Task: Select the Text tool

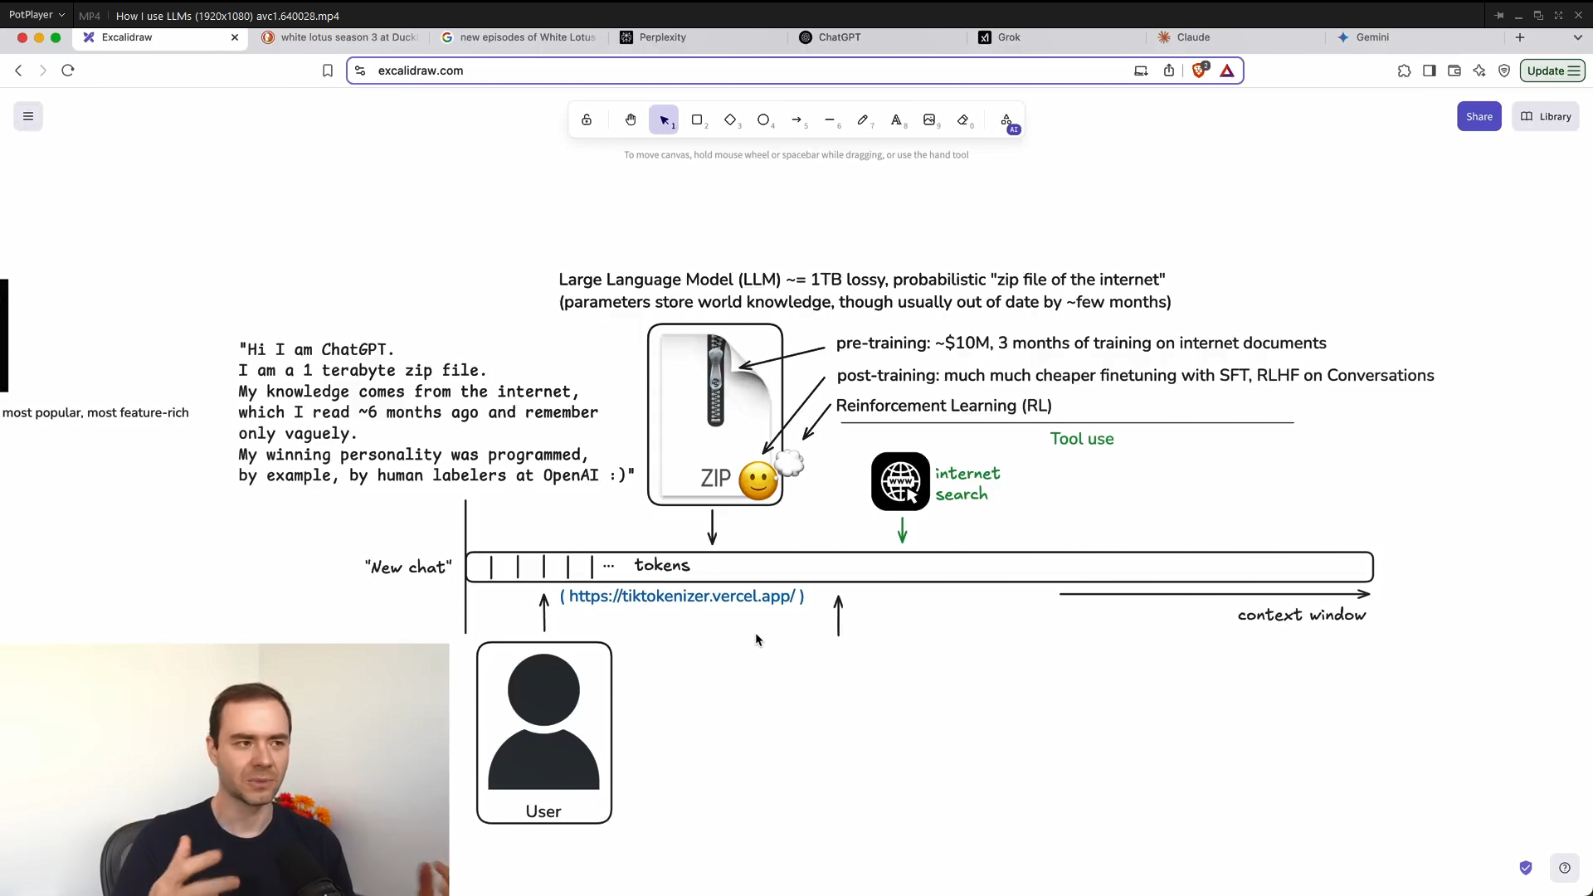Action: click(x=897, y=119)
